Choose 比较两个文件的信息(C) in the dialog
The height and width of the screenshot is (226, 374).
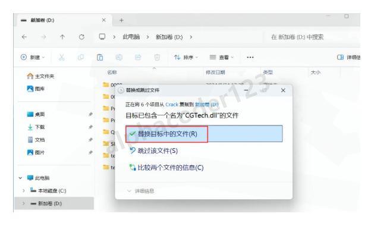click(x=166, y=168)
